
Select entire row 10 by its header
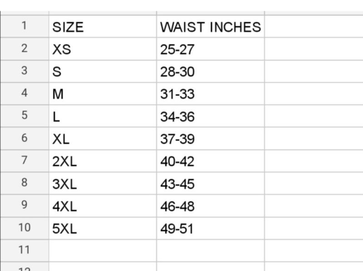pyautogui.click(x=24, y=228)
